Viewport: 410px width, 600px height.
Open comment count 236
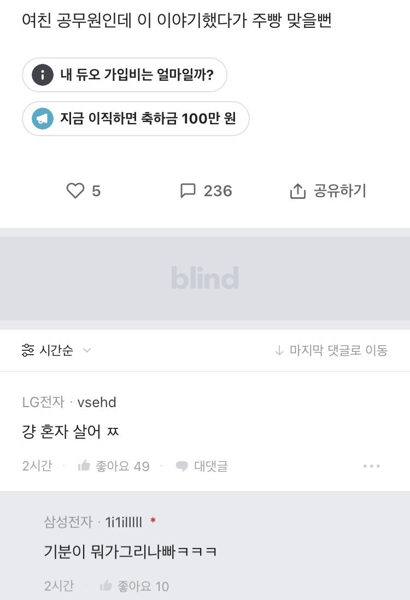click(x=218, y=191)
